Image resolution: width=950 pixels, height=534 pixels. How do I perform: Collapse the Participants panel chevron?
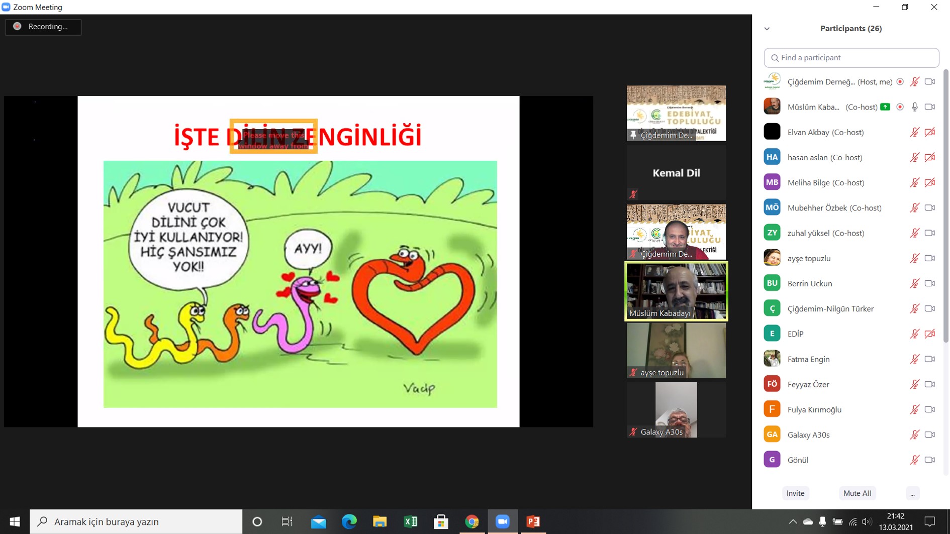coord(767,29)
